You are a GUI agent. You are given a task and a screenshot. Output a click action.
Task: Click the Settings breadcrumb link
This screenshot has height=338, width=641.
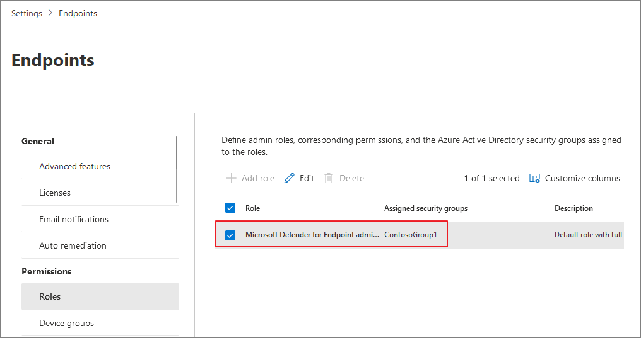pyautogui.click(x=26, y=13)
